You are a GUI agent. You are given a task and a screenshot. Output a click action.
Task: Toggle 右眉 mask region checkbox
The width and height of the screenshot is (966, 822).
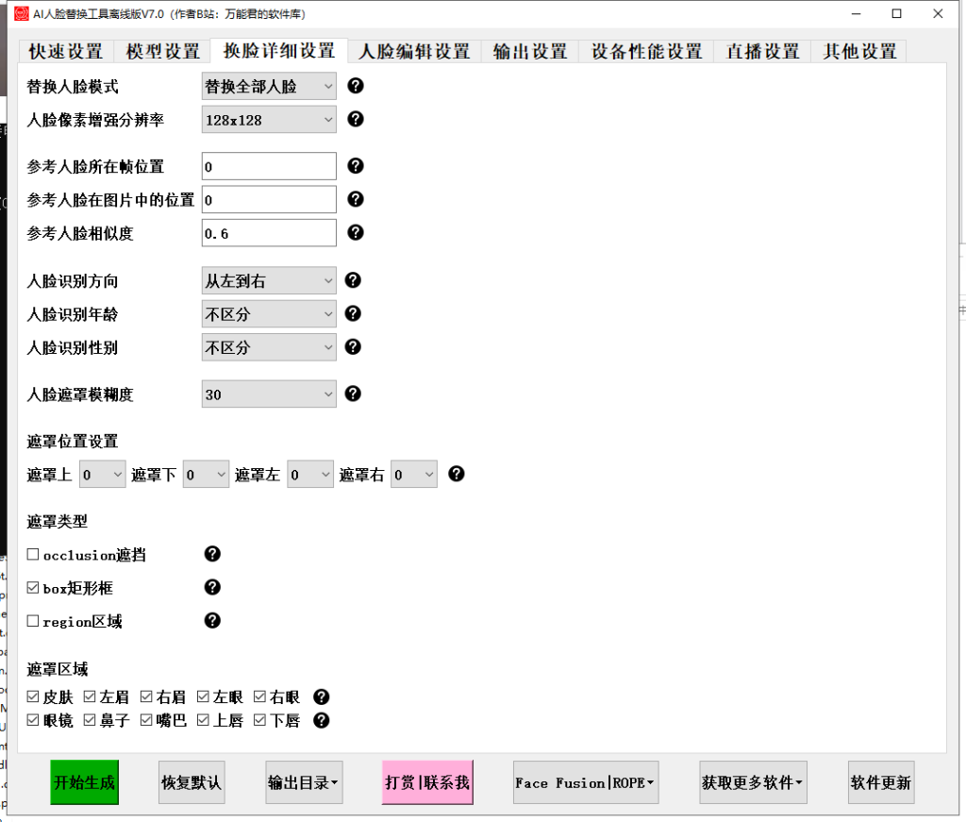[x=146, y=696]
